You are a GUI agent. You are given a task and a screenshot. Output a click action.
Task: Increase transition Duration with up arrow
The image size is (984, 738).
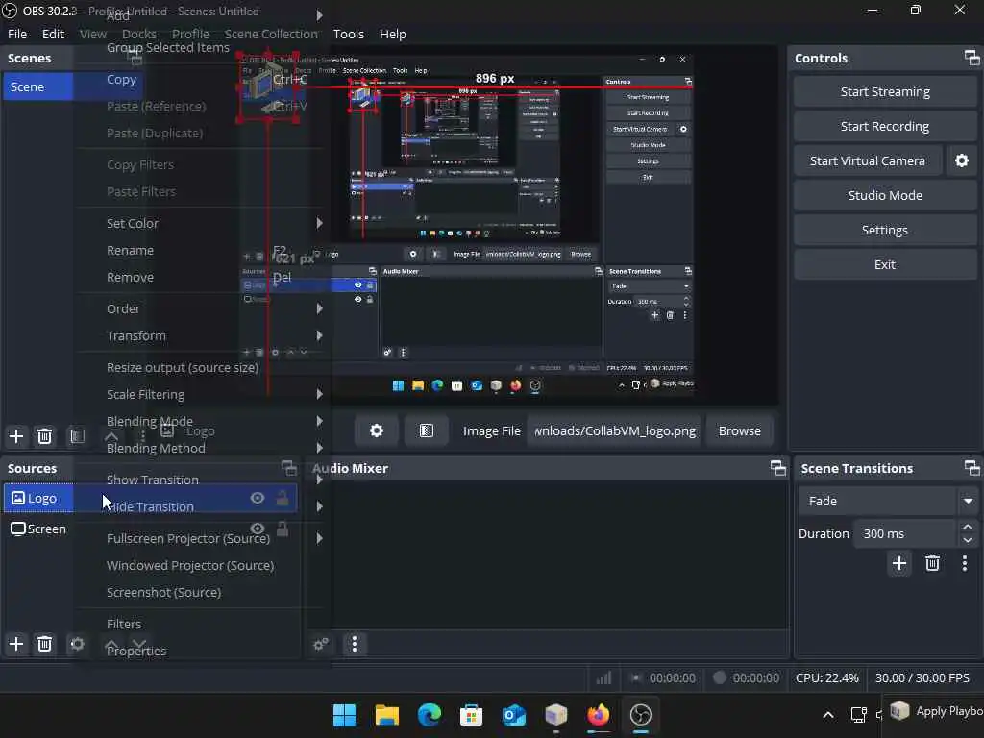pos(968,528)
